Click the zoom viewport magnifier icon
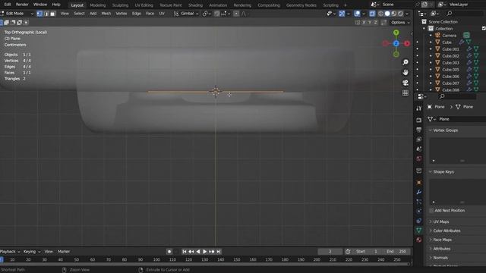Screen dimensions: 486x273 click(x=406, y=62)
